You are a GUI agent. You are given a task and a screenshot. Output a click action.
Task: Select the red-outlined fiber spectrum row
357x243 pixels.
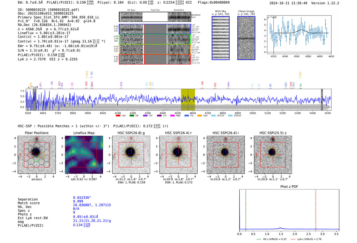click(155, 59)
